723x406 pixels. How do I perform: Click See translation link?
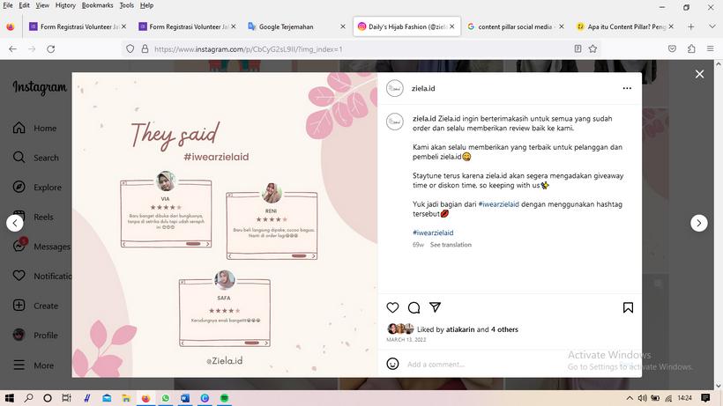[451, 245]
